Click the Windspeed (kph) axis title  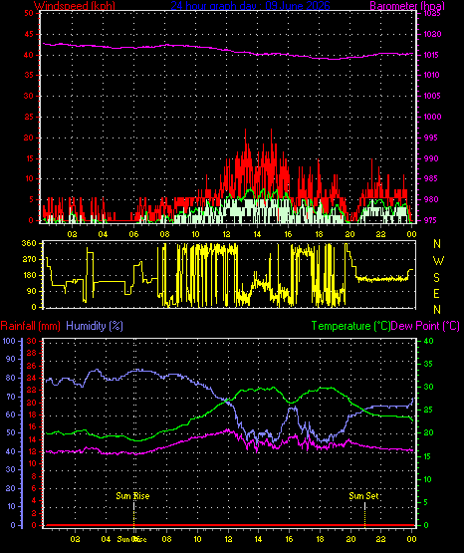(75, 6)
